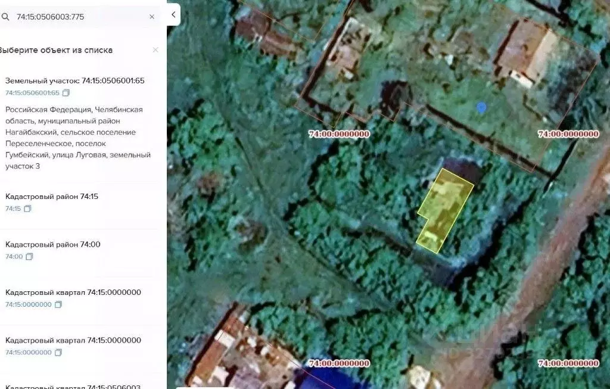Open 'Земельный участок: 74:15:0506001:65' result

pyautogui.click(x=74, y=80)
